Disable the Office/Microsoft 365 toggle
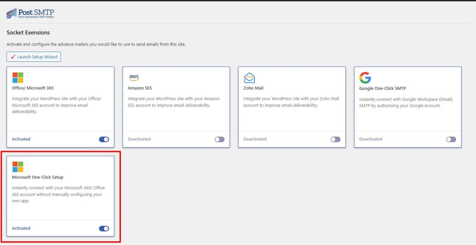This screenshot has height=245, width=476. (x=104, y=139)
